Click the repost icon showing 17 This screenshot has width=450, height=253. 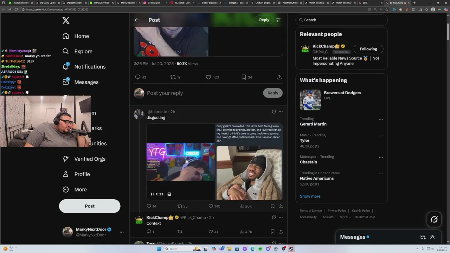pyautogui.click(x=173, y=77)
